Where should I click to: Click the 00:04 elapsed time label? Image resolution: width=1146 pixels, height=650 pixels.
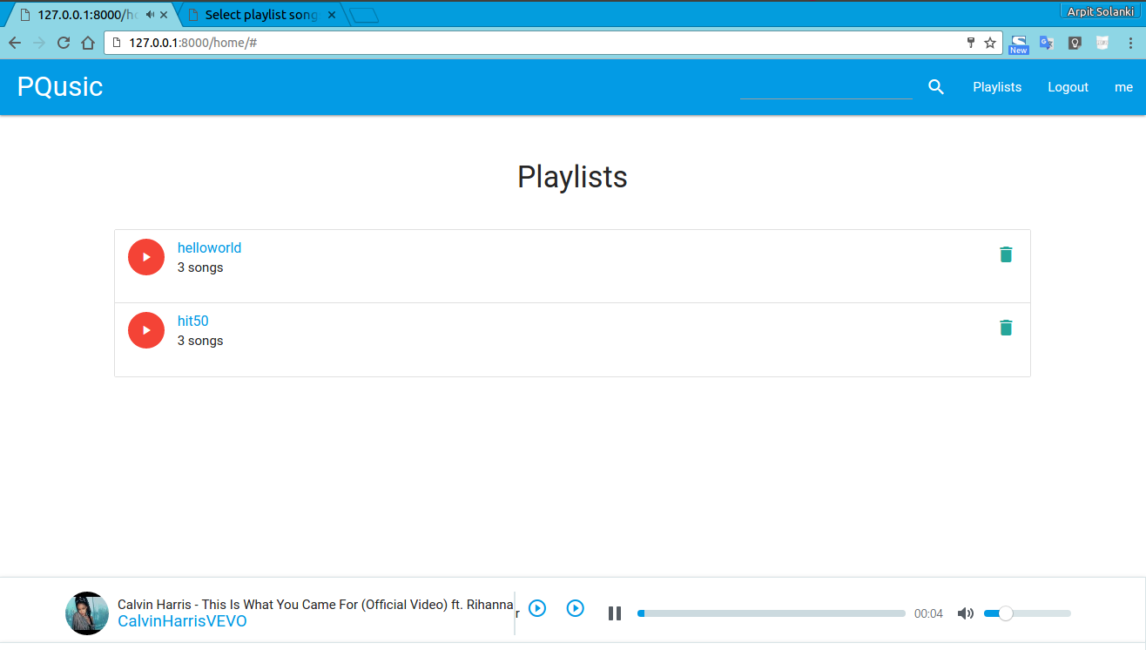[x=928, y=613]
